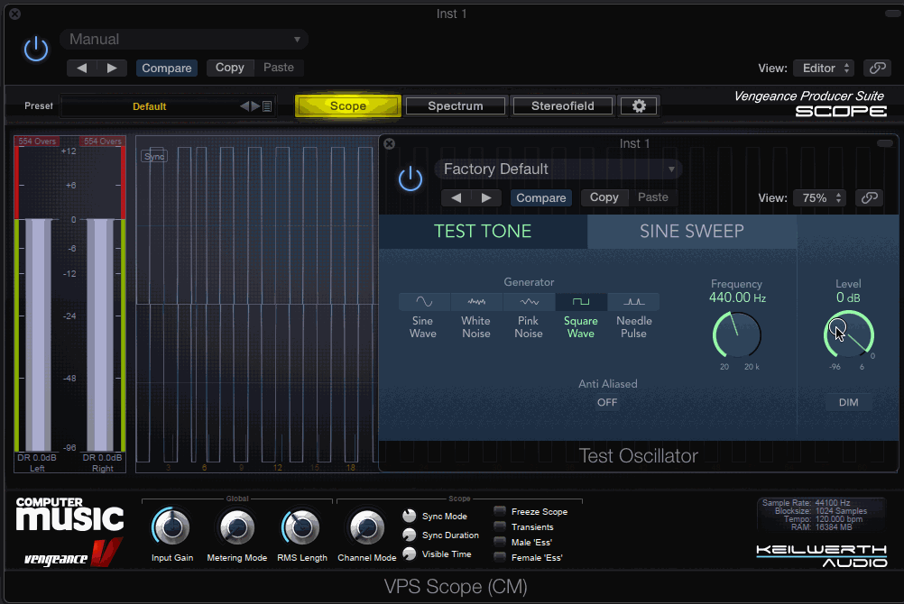The image size is (904, 604).
Task: Switch to the Scope tab
Action: coord(348,106)
